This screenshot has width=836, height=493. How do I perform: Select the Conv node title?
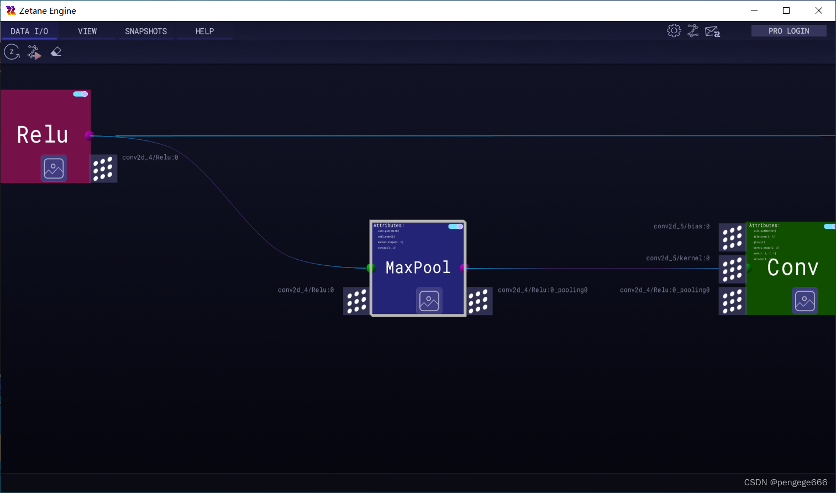coord(793,268)
